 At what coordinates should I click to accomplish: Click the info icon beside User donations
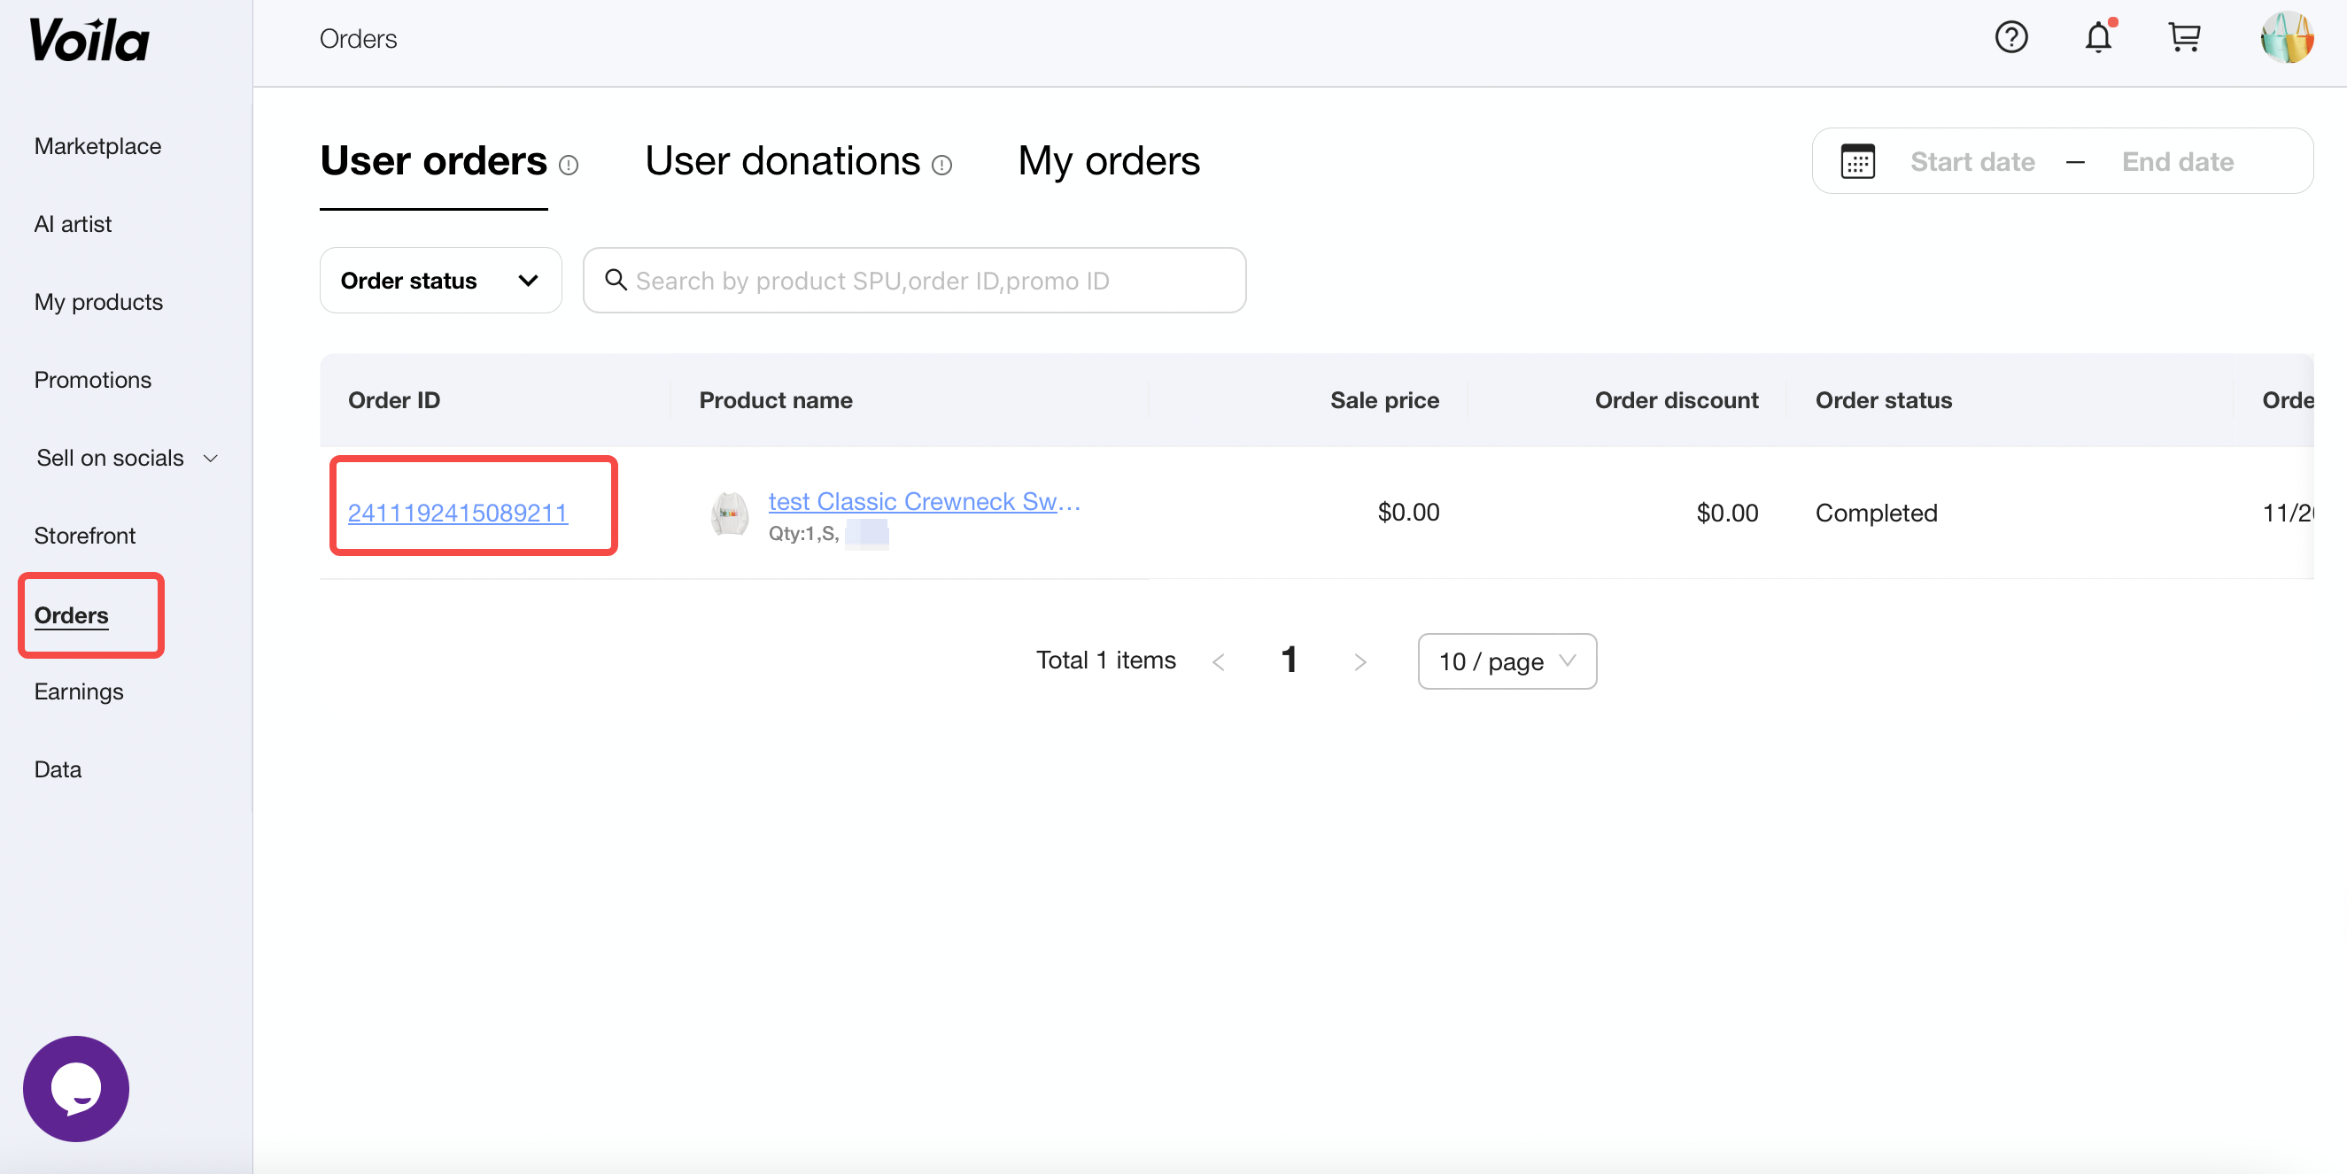click(x=942, y=165)
